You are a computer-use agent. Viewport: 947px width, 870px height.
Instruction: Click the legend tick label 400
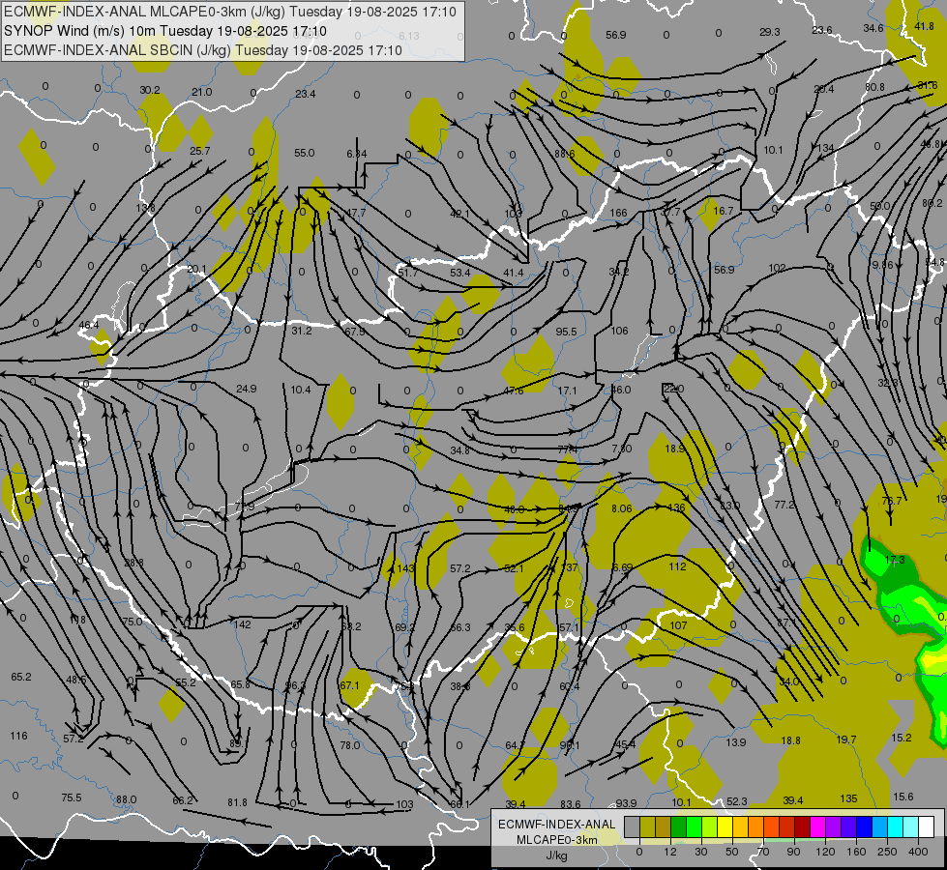tap(918, 852)
